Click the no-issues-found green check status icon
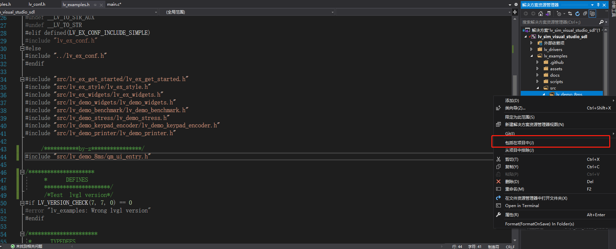Viewport: 616px width, 249px height. click(x=13, y=246)
